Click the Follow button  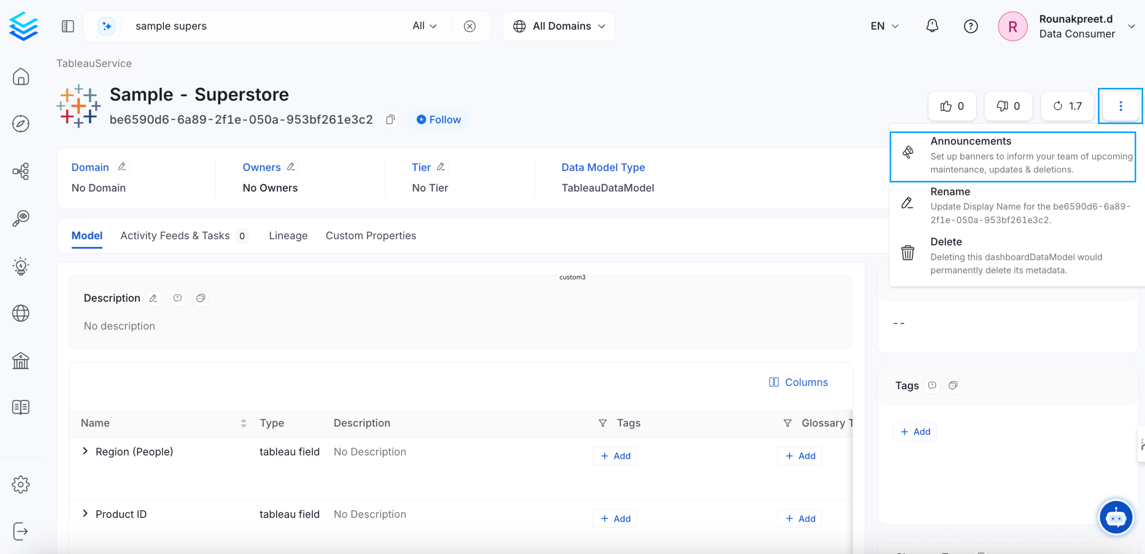point(439,119)
